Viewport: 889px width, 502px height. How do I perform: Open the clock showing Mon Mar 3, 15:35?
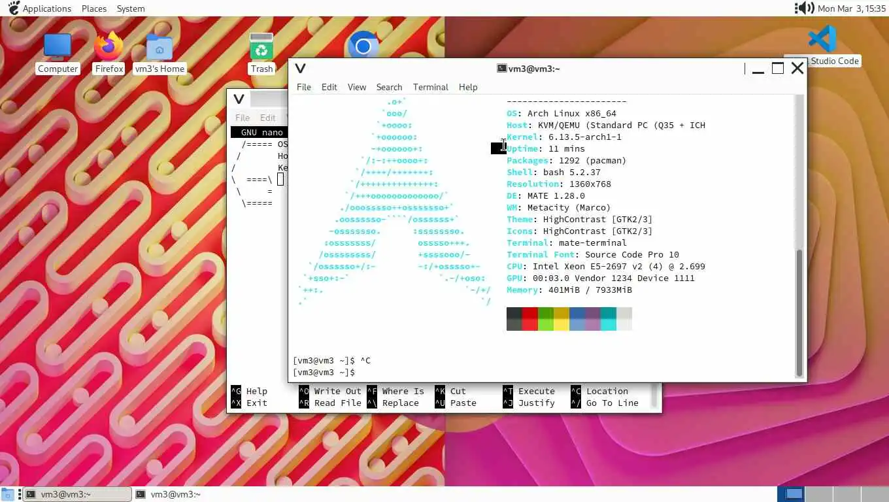click(851, 8)
